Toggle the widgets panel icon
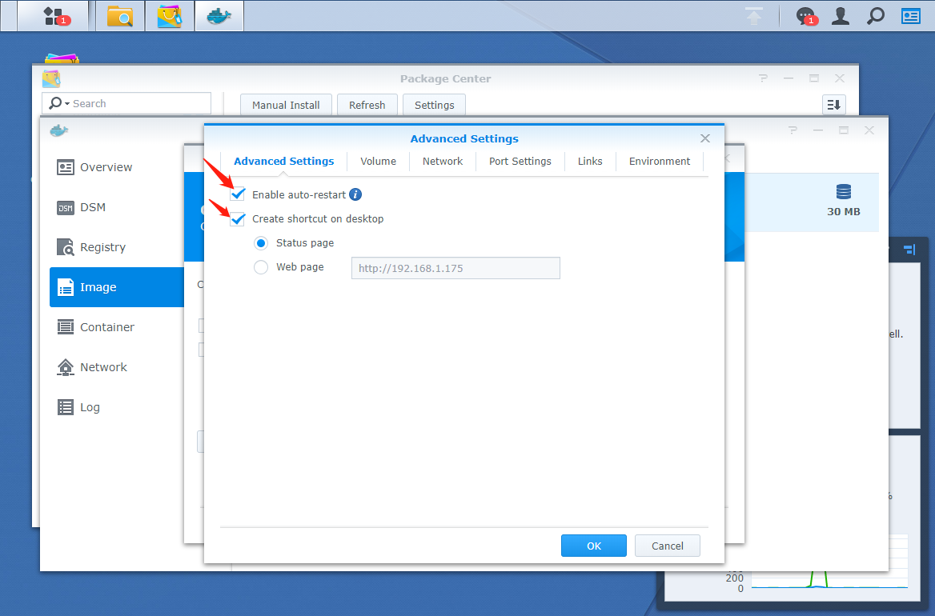Viewport: 935px width, 616px height. click(910, 16)
